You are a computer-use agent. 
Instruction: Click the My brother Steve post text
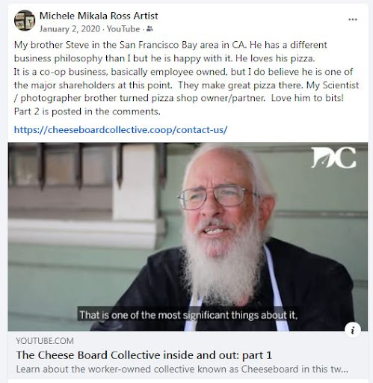click(x=170, y=52)
